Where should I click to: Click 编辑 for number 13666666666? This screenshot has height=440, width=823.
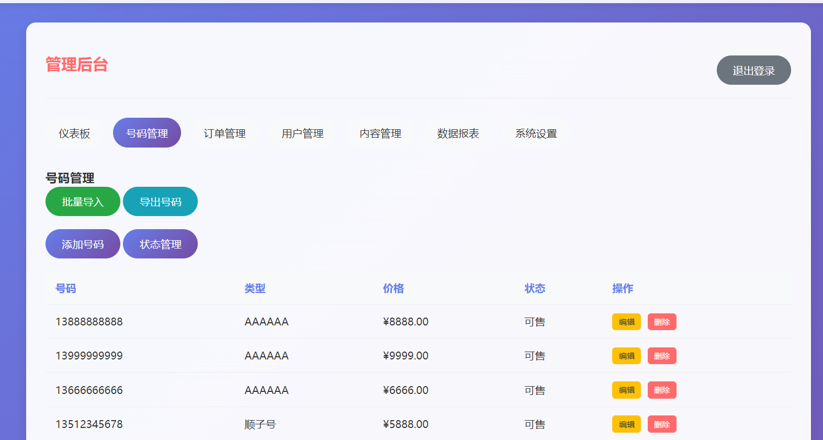[626, 390]
